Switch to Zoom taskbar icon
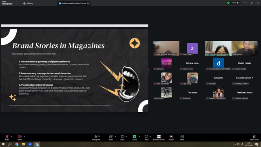 click(x=30, y=144)
